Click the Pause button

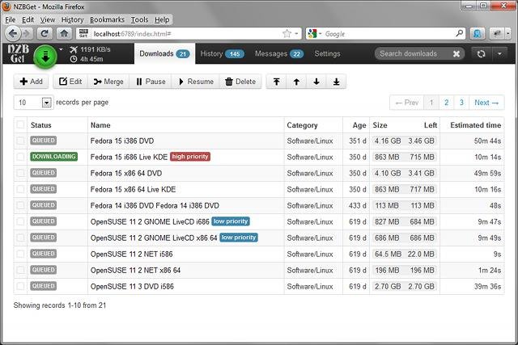coord(151,82)
